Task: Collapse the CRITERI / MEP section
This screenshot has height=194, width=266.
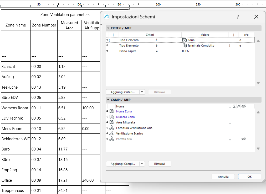Action: click(108, 28)
